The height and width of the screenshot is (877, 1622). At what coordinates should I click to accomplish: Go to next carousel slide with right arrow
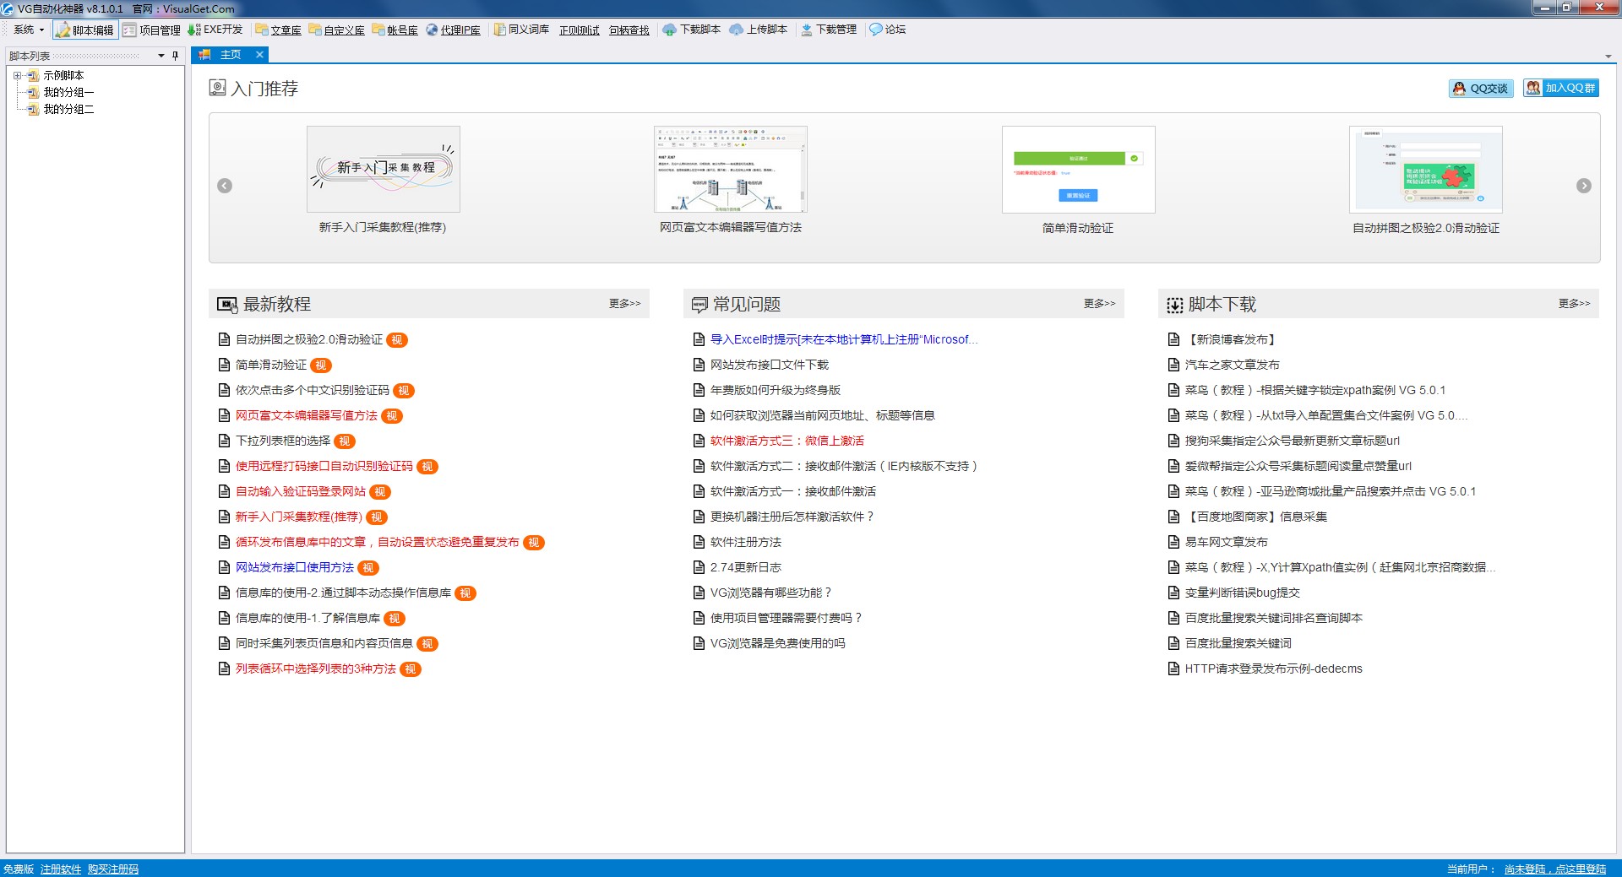tap(1583, 186)
